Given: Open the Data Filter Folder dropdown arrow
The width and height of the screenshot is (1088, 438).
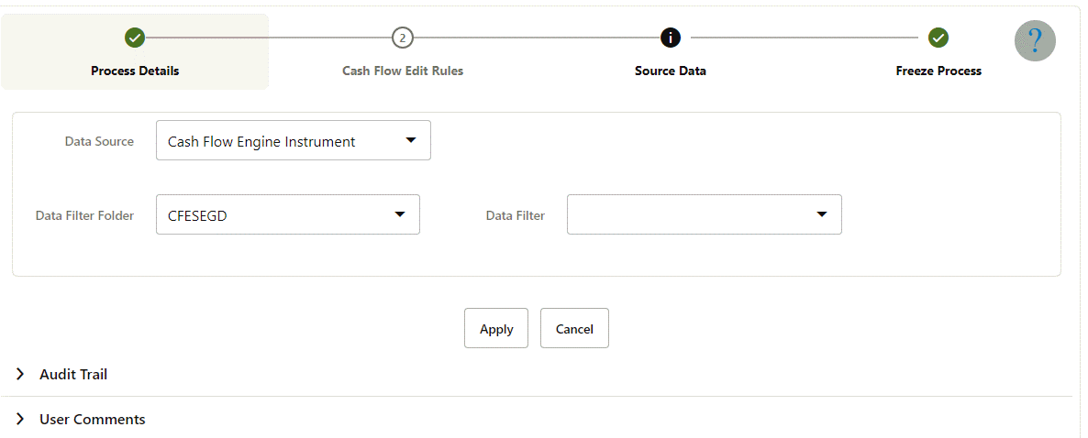Looking at the screenshot, I should (400, 214).
